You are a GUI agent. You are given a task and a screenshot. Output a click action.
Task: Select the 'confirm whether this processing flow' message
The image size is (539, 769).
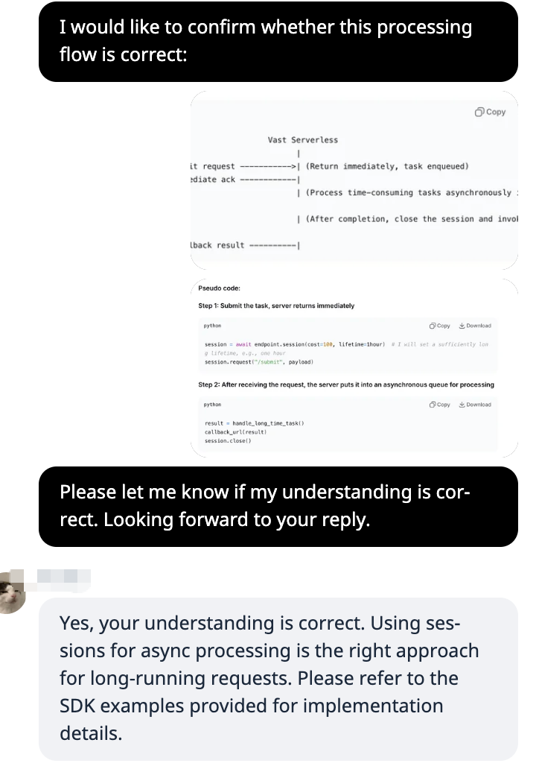[x=278, y=41]
